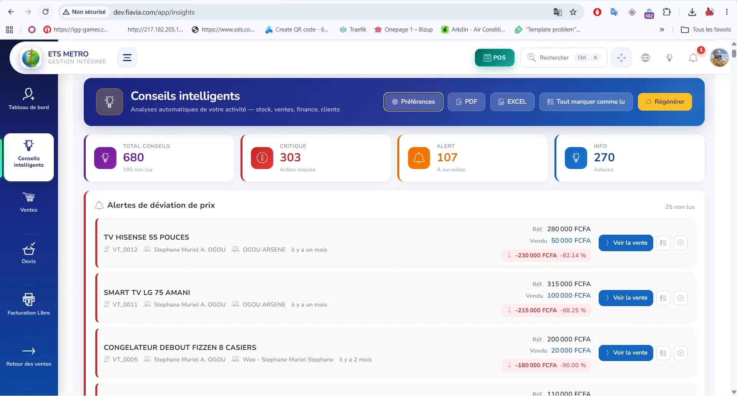Click Voir la vente for SMART TV LG

tap(626, 298)
